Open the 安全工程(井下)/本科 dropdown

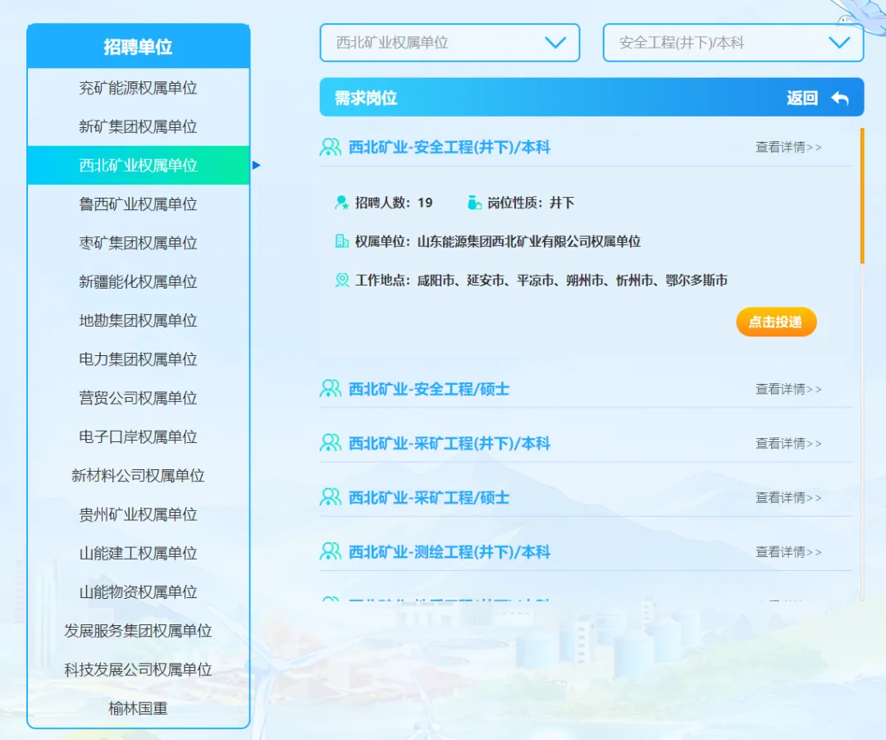(733, 43)
